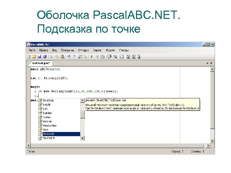Open the Сервис menu
The image size is (231, 173).
point(97,50)
